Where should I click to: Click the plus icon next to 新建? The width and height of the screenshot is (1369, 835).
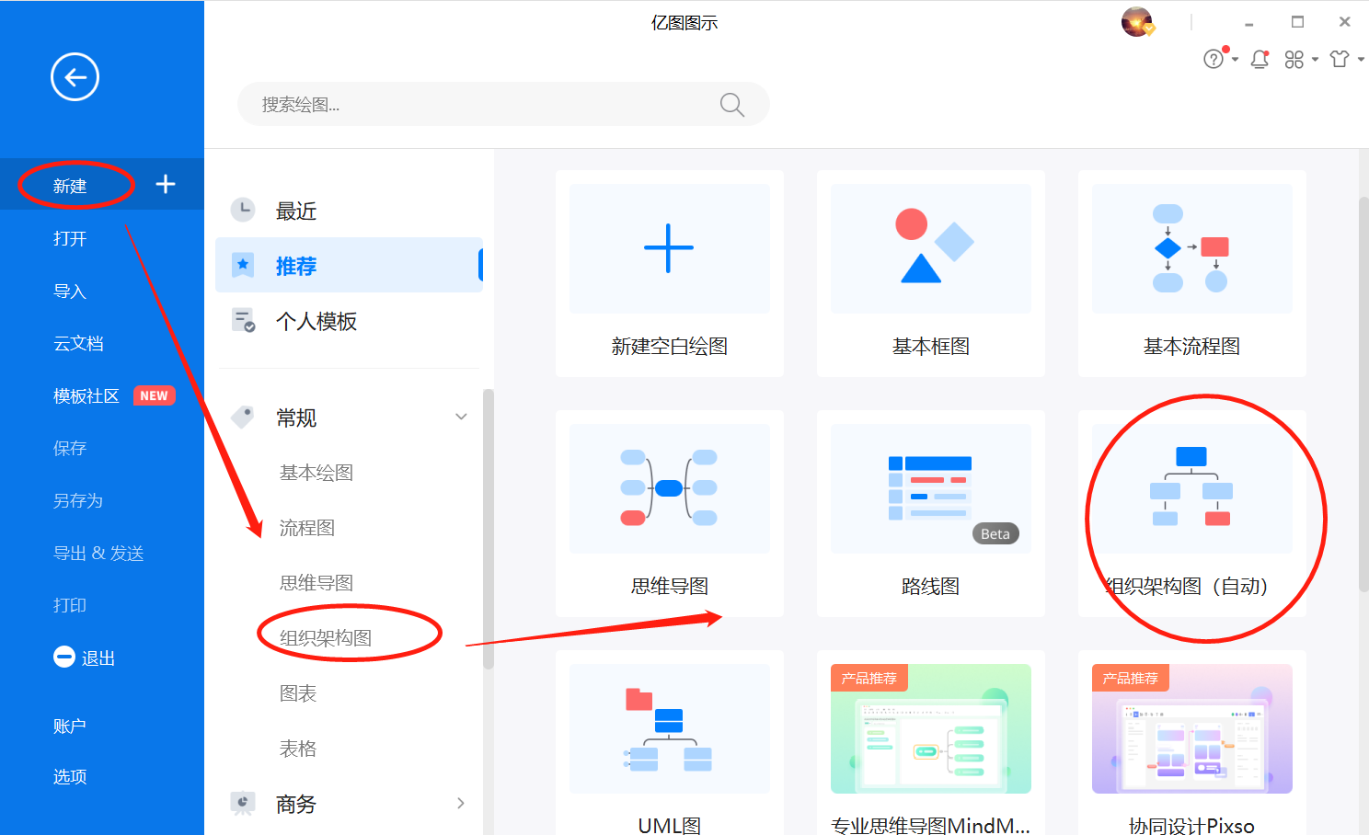click(x=166, y=184)
